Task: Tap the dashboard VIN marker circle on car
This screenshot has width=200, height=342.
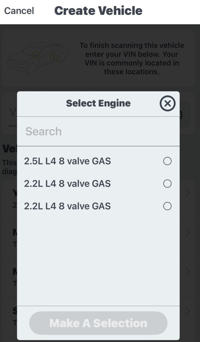Action: point(35,55)
